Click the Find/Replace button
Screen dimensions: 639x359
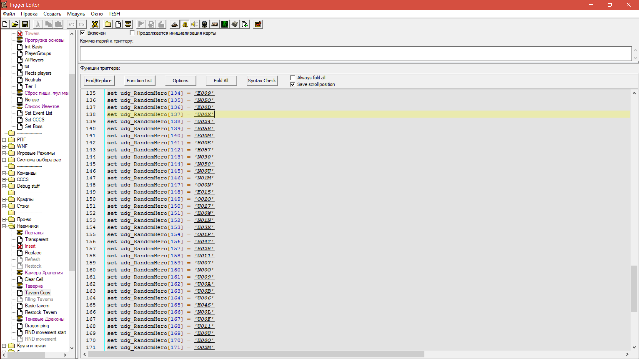[99, 81]
